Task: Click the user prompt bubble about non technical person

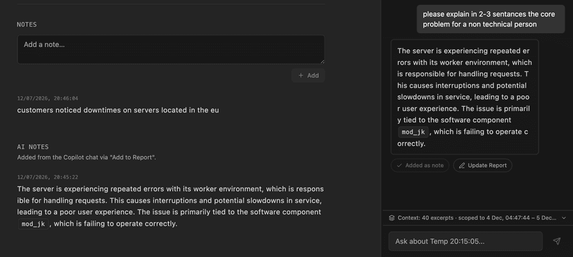Action: tap(491, 19)
